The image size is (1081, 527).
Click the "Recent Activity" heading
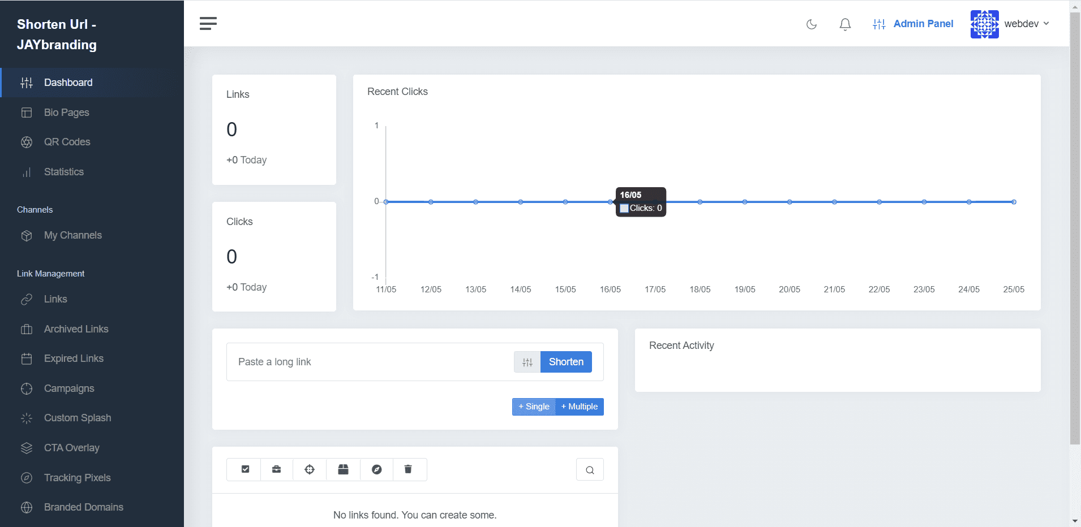tap(681, 345)
